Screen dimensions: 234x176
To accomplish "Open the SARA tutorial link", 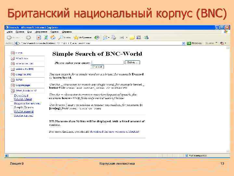I will 24,115.
